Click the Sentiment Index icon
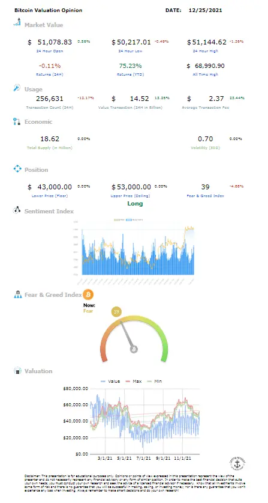The height and width of the screenshot is (503, 268). 17,210
